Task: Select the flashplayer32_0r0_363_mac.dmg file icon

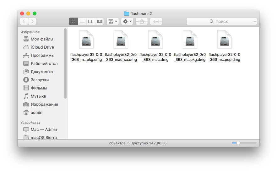Action: pos(155,40)
